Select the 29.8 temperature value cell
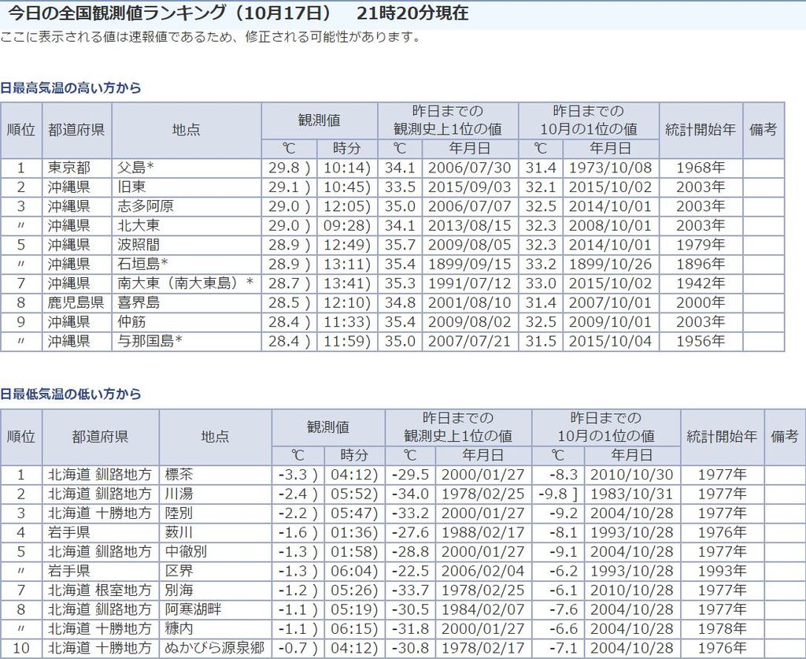Screen dimensions: 806x659 [x=288, y=168]
